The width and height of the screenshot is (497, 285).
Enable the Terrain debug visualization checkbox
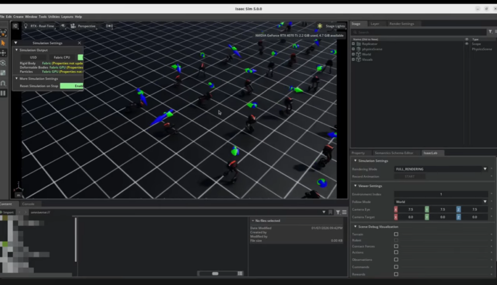pos(396,234)
